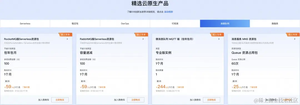Buy MQTT instance with 立即购买

(211, 100)
